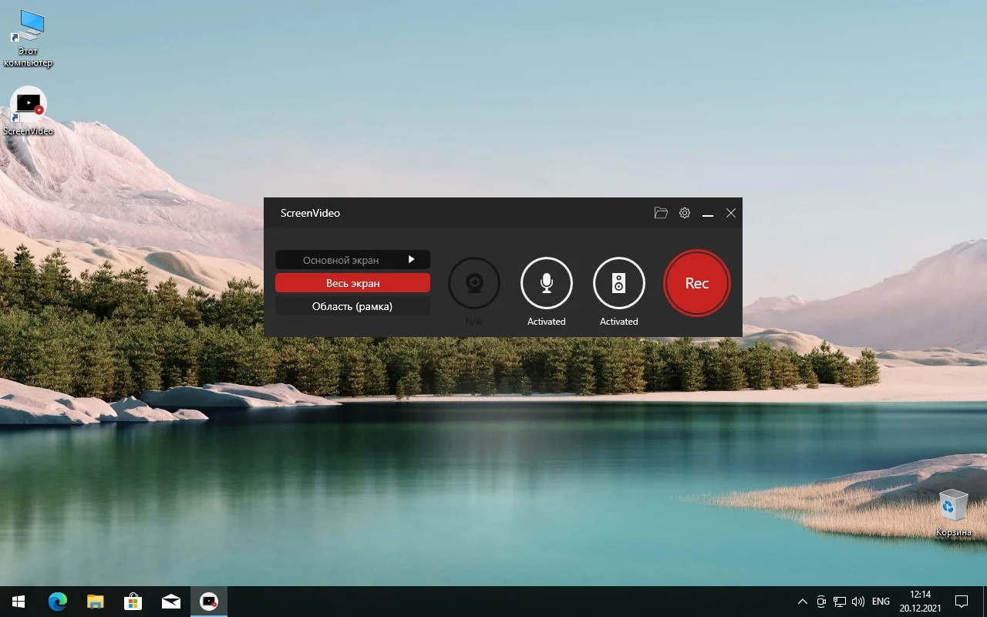This screenshot has height=617, width=987.
Task: Open recordings folder in ScreenVideo
Action: (x=661, y=213)
